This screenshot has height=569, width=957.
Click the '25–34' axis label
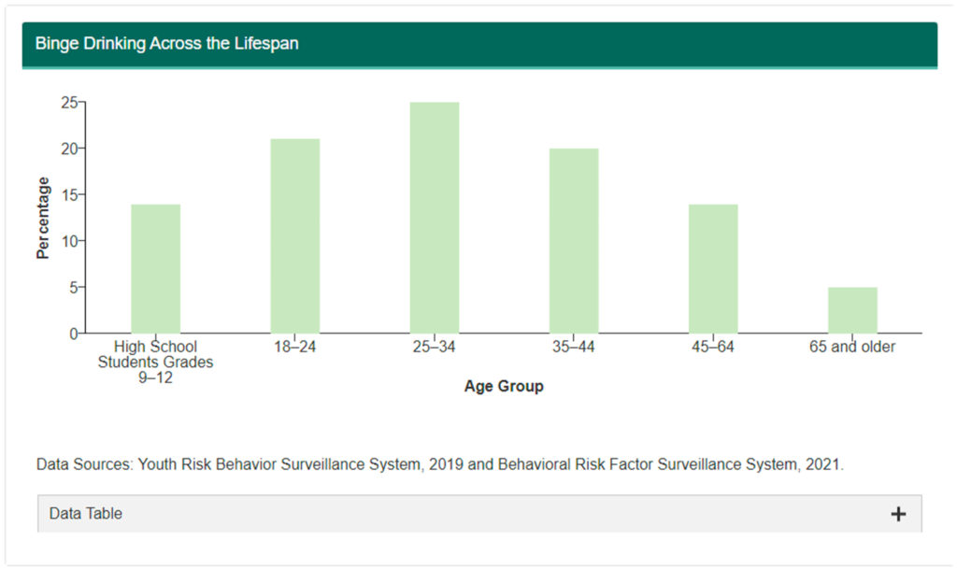tap(434, 347)
